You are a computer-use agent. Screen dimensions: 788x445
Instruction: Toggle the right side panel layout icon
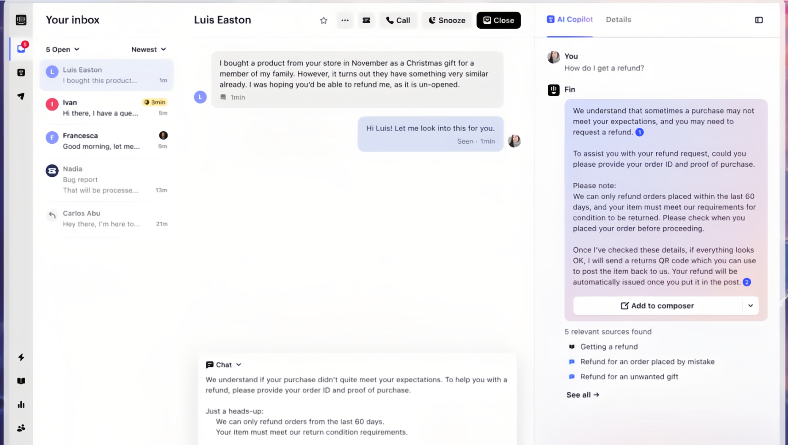click(x=759, y=20)
